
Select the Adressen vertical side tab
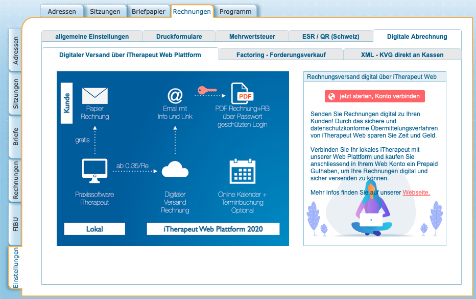click(x=15, y=50)
